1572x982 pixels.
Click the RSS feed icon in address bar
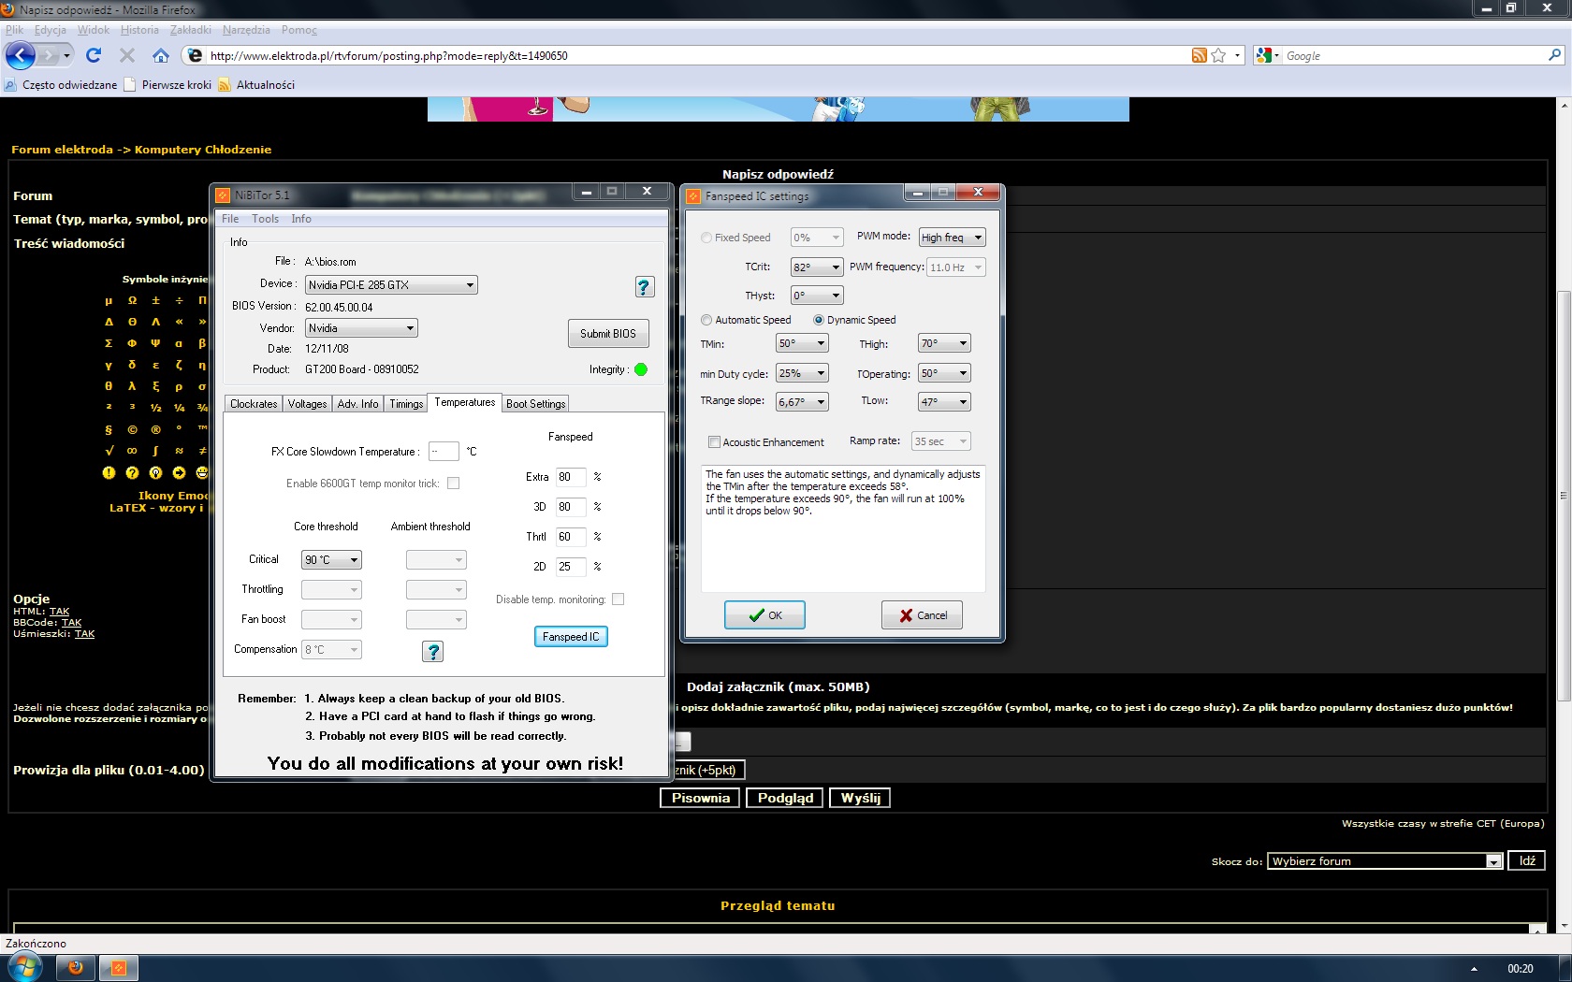(x=1199, y=55)
